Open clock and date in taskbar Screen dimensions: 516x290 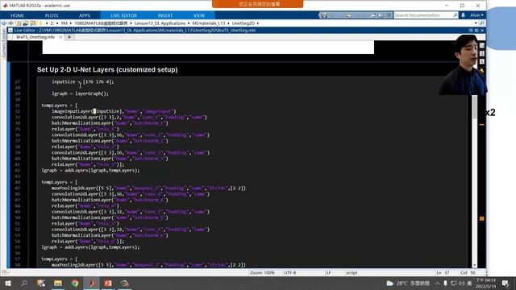coord(485,283)
